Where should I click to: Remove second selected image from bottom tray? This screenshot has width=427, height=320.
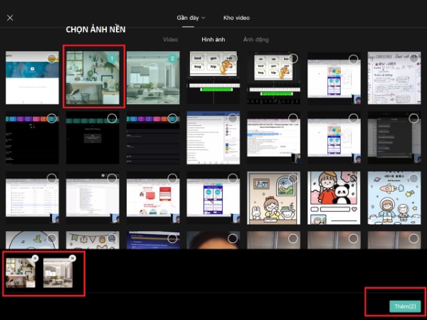[x=72, y=258]
